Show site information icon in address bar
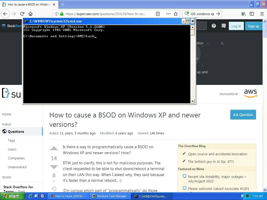This screenshot has height=200, width=267. point(57,14)
